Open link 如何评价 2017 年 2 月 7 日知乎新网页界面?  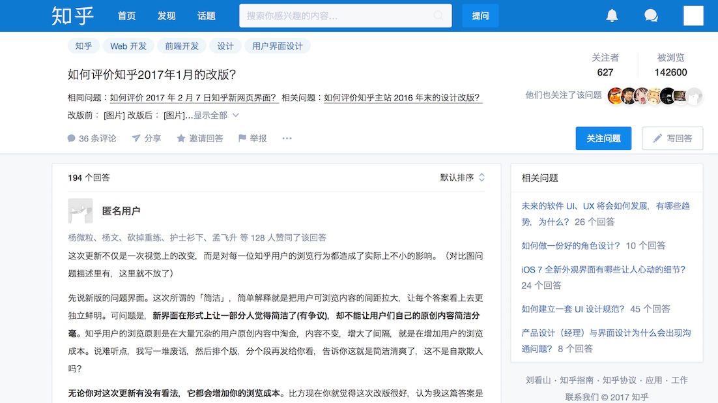(x=194, y=98)
